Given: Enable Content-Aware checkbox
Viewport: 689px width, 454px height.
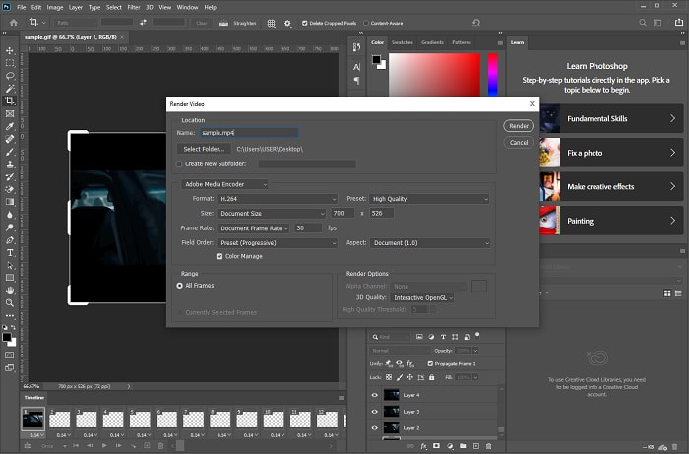Looking at the screenshot, I should point(366,23).
